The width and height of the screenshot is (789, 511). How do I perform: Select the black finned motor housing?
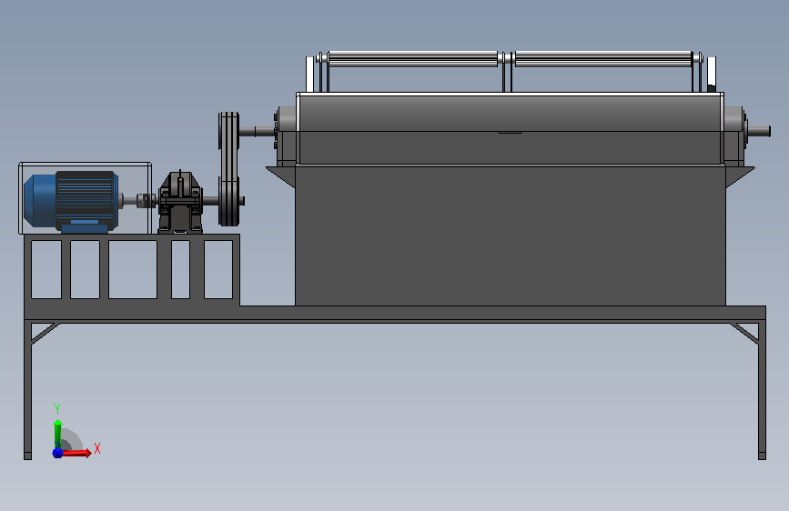coord(85,200)
